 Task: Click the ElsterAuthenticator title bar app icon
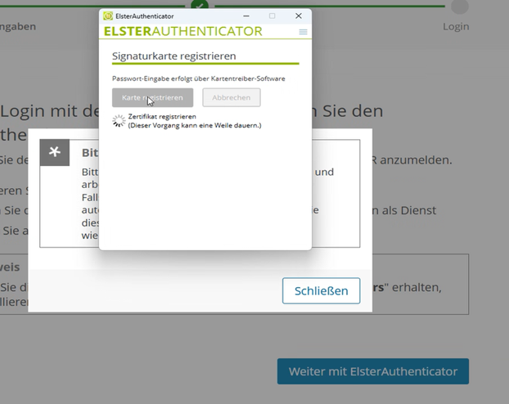coord(108,16)
